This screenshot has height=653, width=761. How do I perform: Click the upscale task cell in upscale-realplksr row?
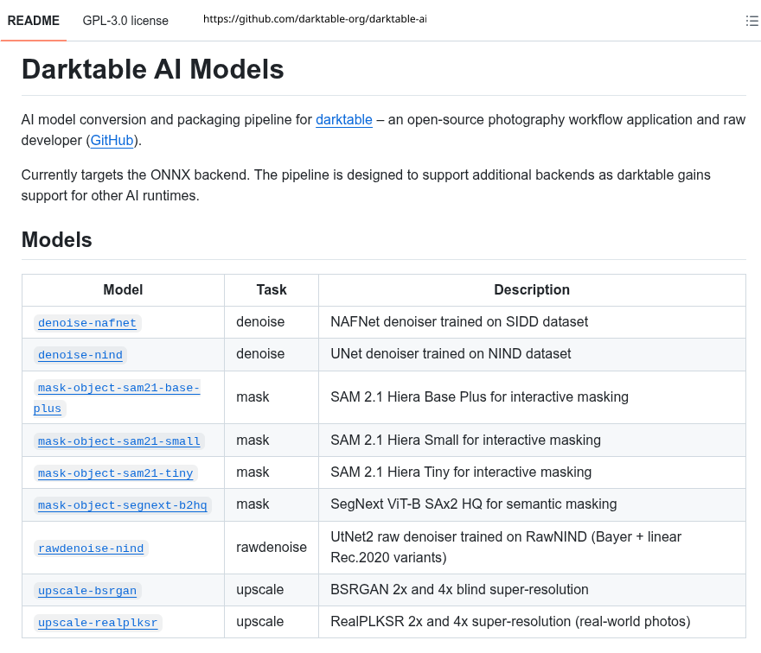(x=272, y=622)
